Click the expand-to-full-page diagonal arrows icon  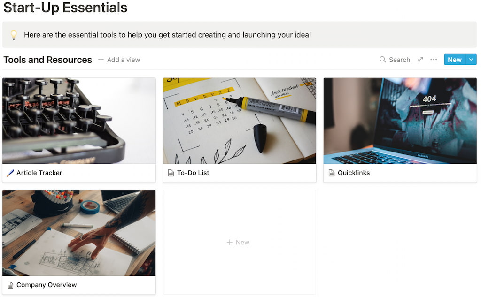(420, 60)
